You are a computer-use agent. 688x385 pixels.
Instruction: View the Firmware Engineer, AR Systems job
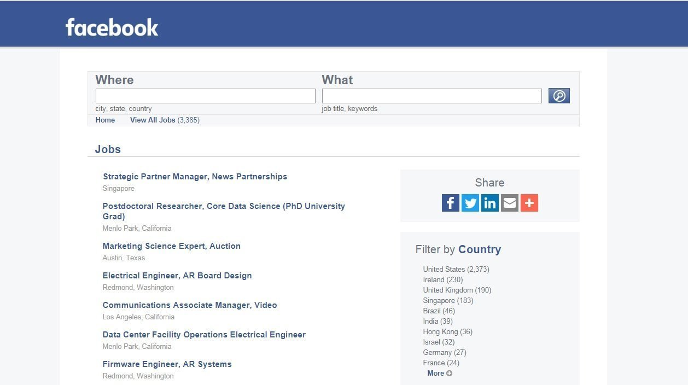pos(167,364)
